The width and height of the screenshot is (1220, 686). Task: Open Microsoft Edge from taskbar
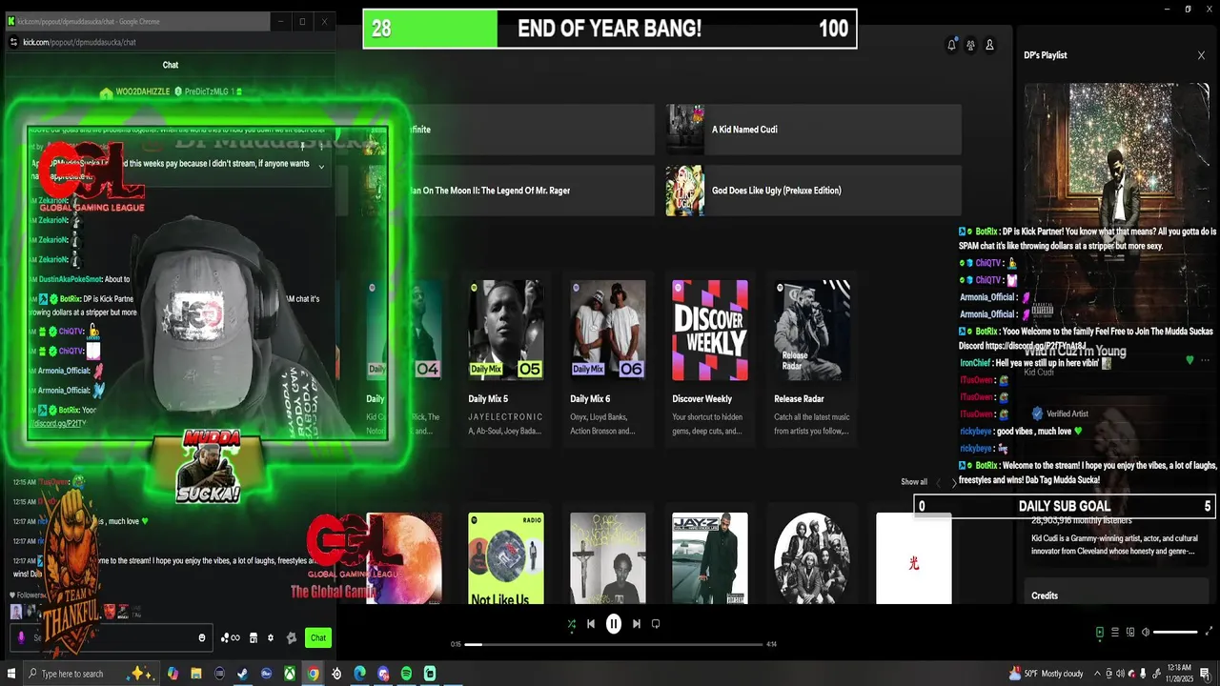tap(359, 674)
